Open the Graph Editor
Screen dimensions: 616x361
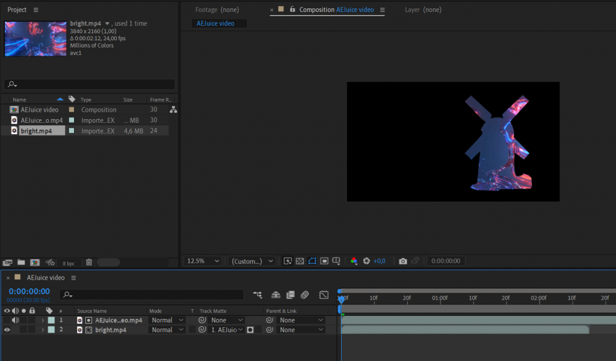(x=324, y=295)
